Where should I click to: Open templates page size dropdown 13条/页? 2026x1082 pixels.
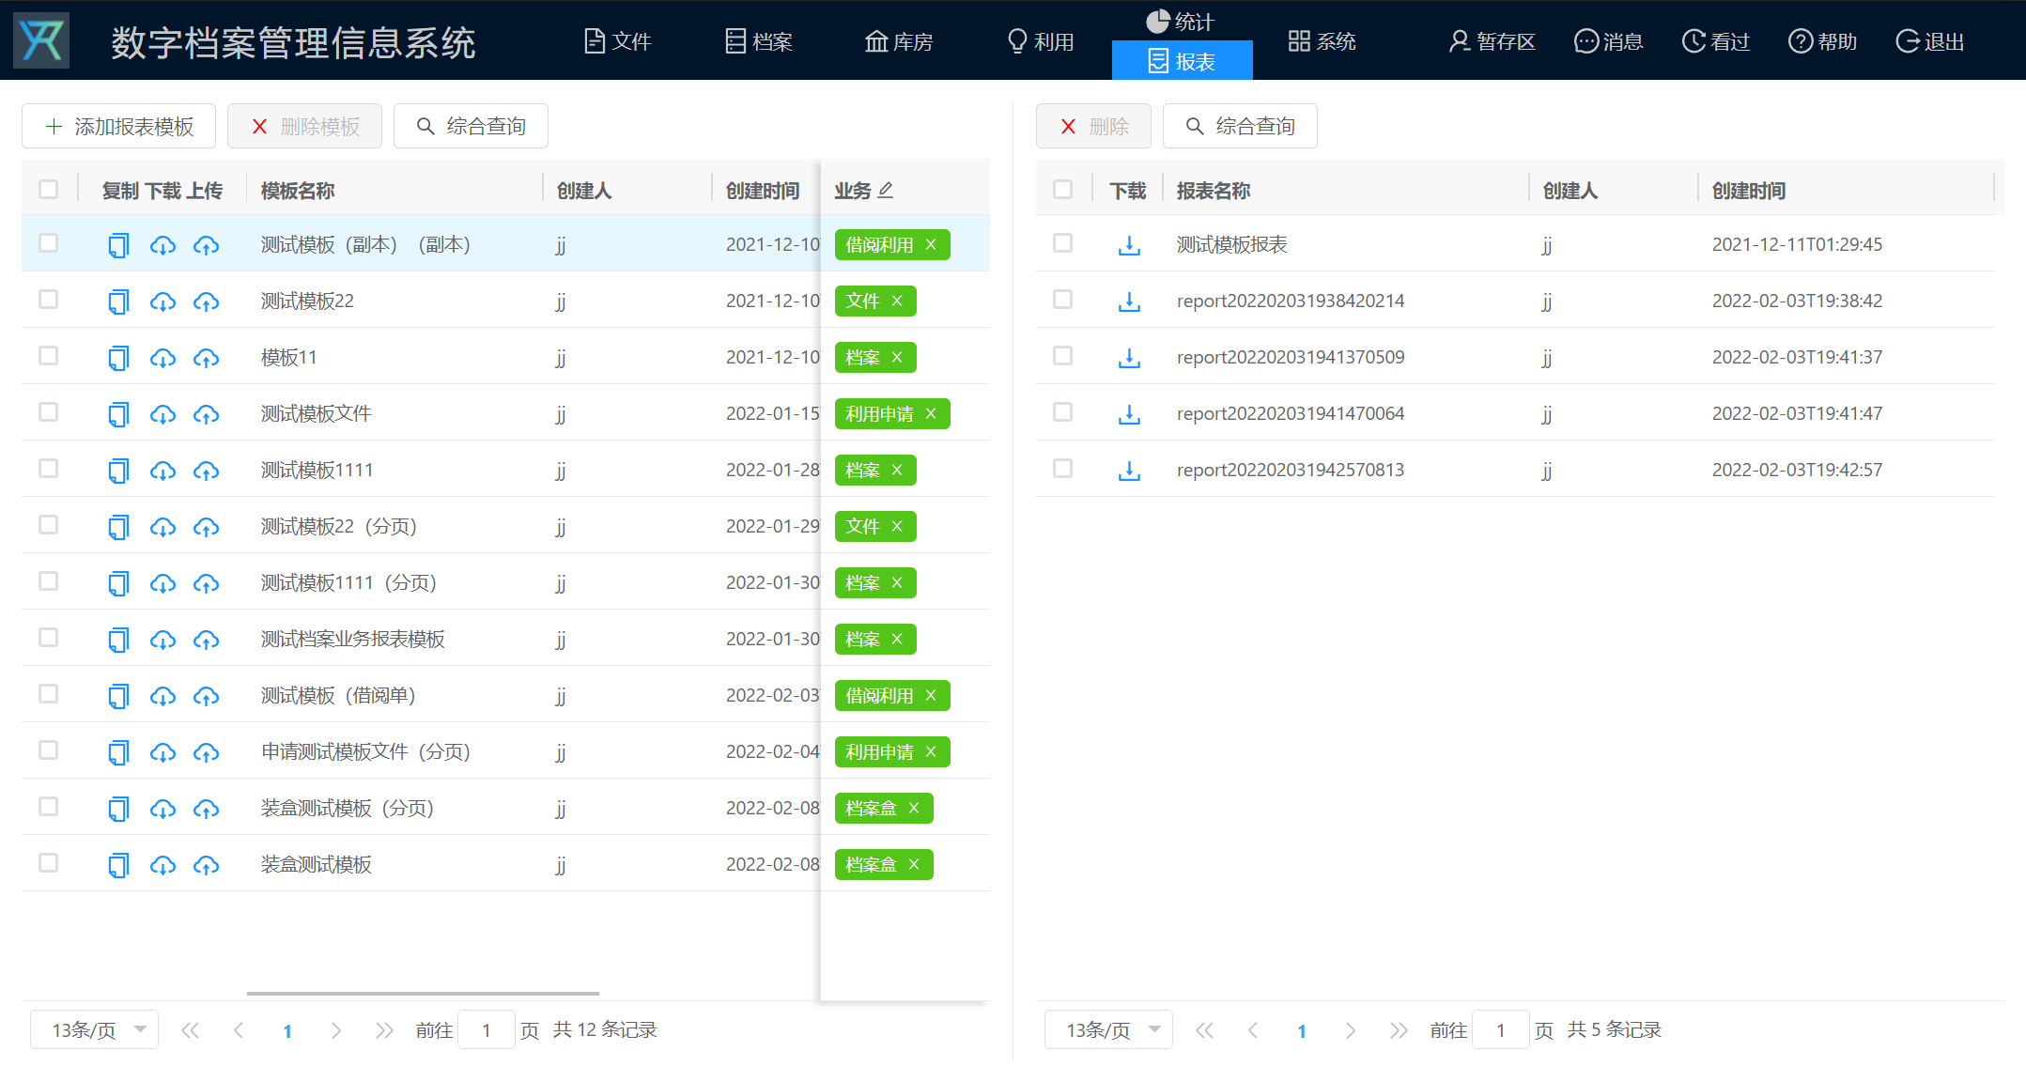(95, 1029)
